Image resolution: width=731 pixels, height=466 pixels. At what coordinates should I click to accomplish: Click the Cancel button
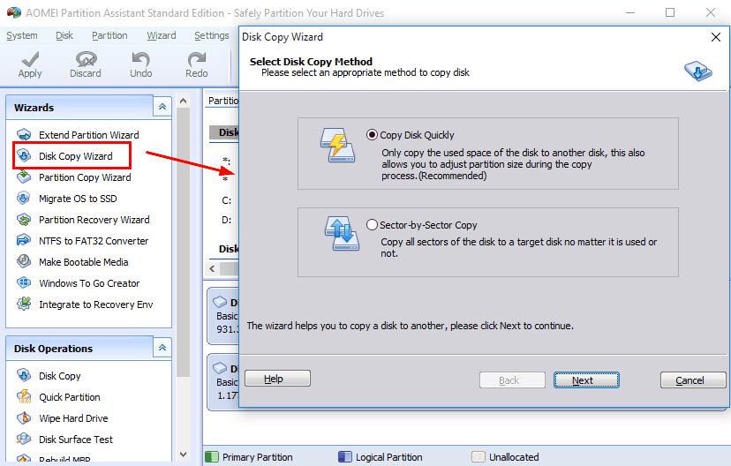[x=693, y=380]
